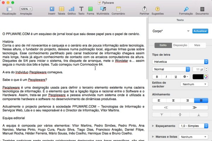Click the Equipa editorial heading
This screenshot has width=212, height=141.
click(x=14, y=118)
